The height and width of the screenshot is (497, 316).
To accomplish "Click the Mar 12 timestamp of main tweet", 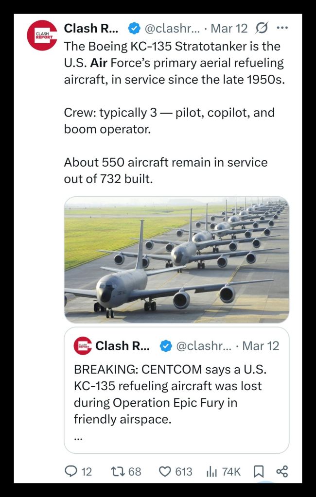I will pos(229,28).
